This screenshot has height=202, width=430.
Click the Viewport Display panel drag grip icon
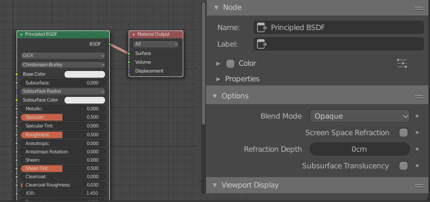tap(419, 186)
